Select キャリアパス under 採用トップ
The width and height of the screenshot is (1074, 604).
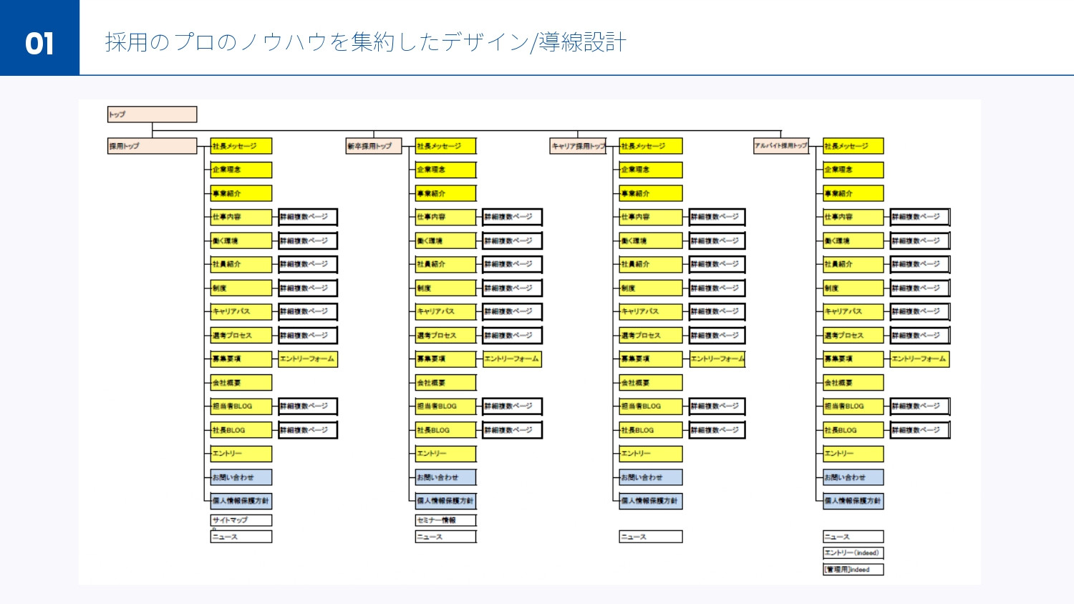point(240,311)
